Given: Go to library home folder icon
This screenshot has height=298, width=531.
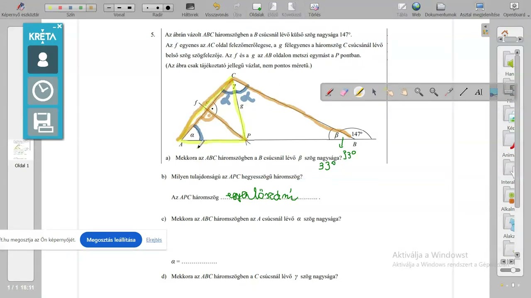Looking at the screenshot, I should (x=505, y=33).
